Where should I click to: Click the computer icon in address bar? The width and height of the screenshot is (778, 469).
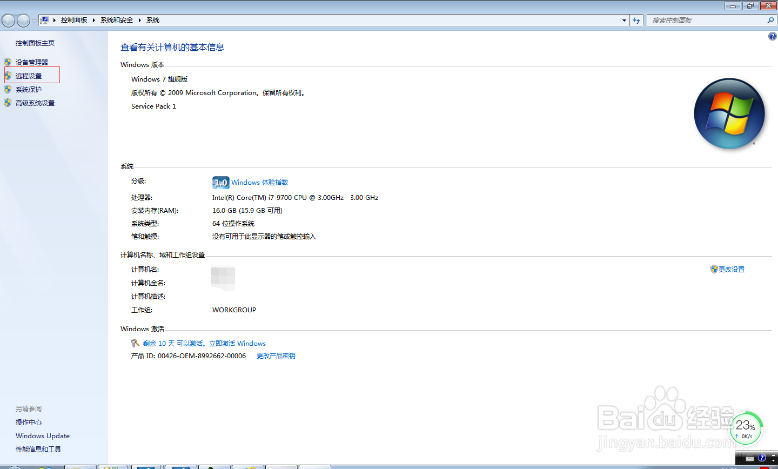(x=45, y=20)
